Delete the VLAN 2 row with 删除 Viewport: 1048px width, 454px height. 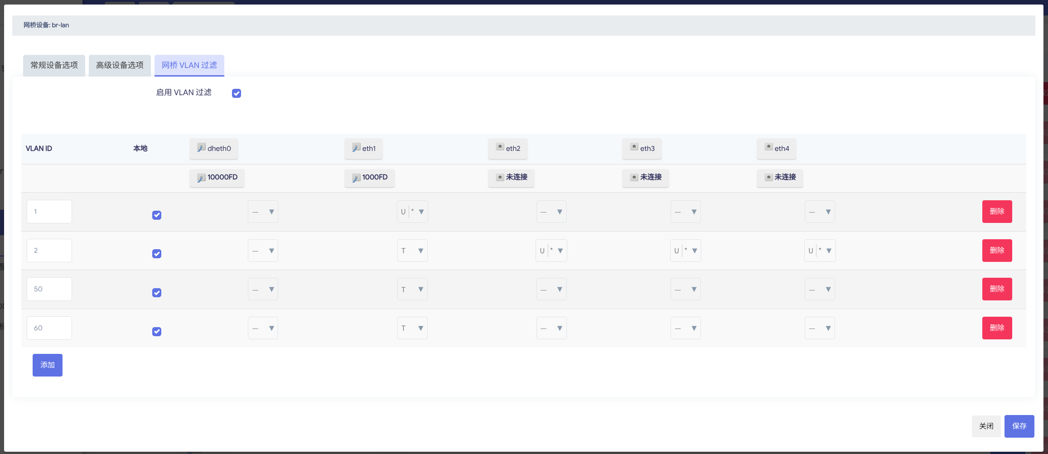(997, 251)
